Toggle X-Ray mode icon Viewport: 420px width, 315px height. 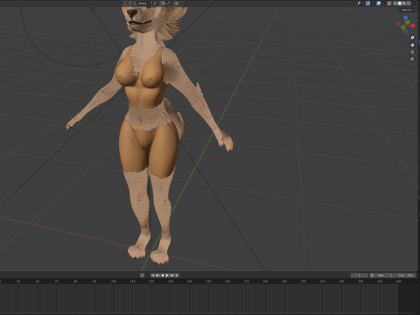coord(389,3)
